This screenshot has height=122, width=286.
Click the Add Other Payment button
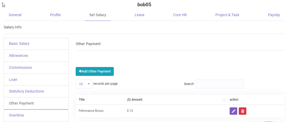(x=95, y=71)
